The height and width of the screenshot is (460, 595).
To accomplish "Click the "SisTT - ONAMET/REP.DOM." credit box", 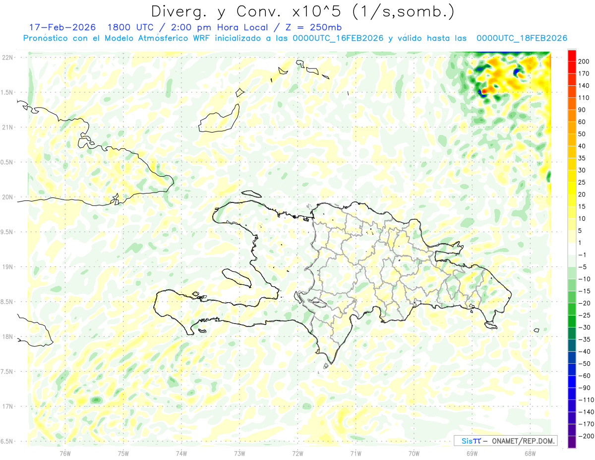I will [x=505, y=441].
